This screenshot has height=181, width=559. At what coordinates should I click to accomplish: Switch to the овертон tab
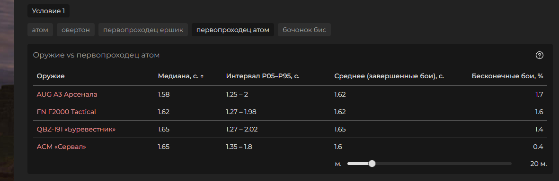(76, 30)
